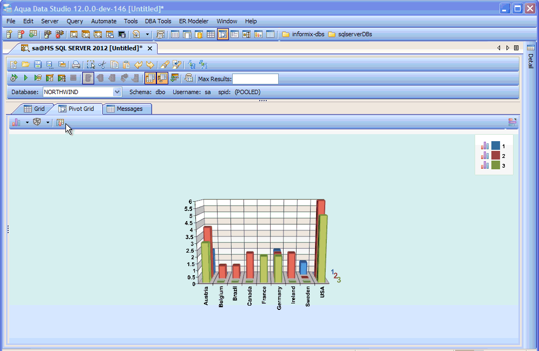
Task: Click the blue series 1 color swatch
Action: point(495,146)
